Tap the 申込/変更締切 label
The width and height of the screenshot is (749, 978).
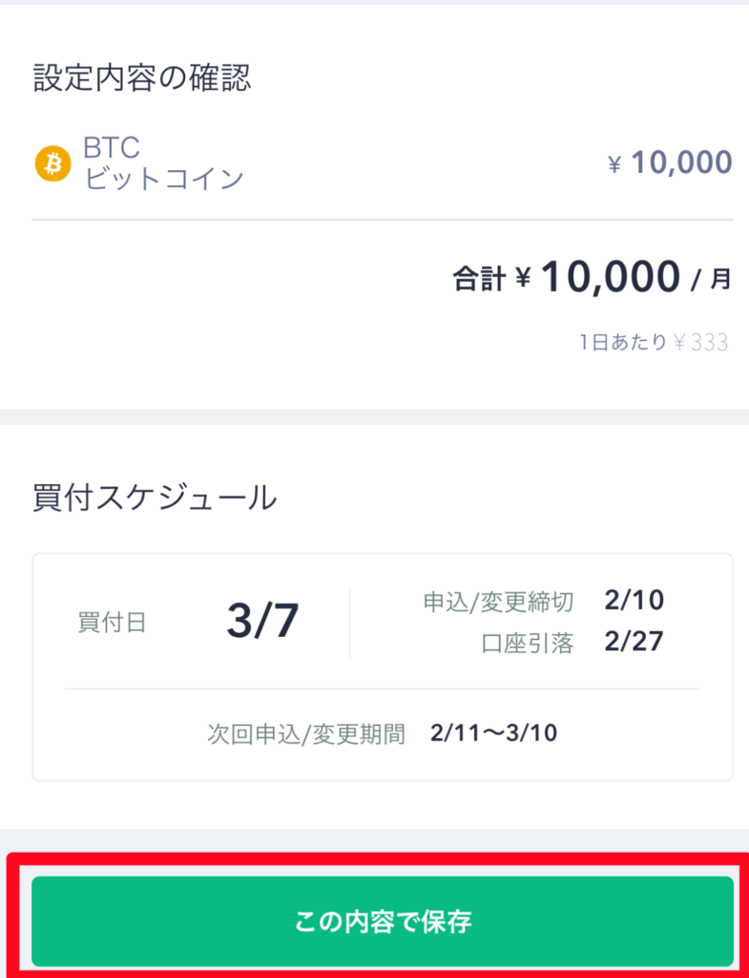(498, 602)
